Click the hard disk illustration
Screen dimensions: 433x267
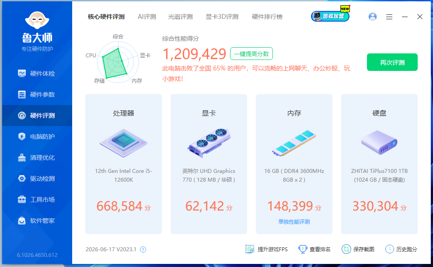point(379,143)
